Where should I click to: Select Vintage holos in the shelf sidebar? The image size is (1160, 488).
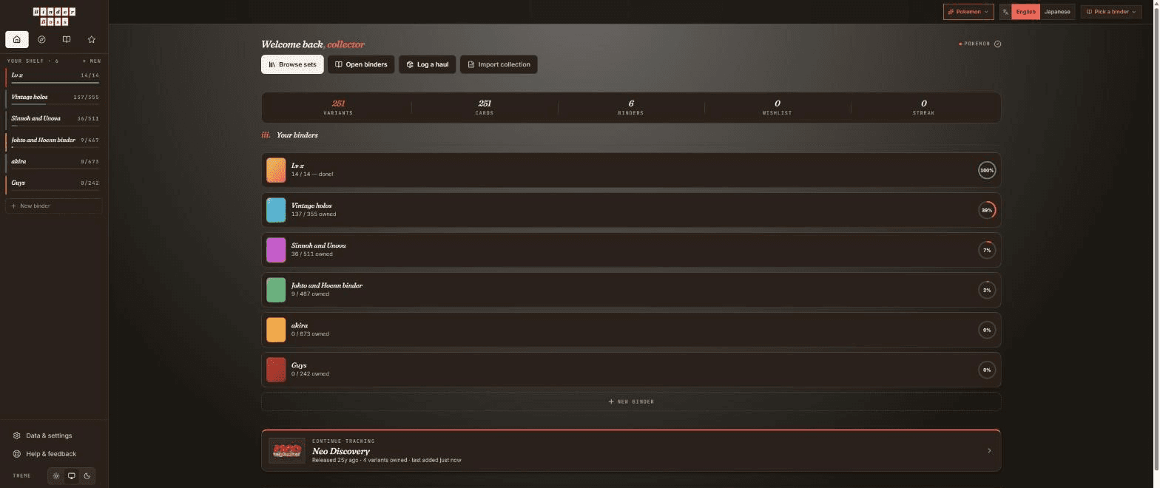coord(54,98)
